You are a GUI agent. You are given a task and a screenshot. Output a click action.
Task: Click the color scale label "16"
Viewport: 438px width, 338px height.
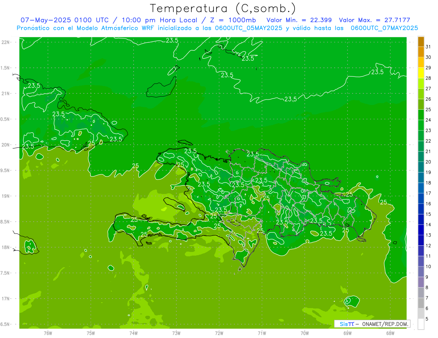(x=429, y=204)
